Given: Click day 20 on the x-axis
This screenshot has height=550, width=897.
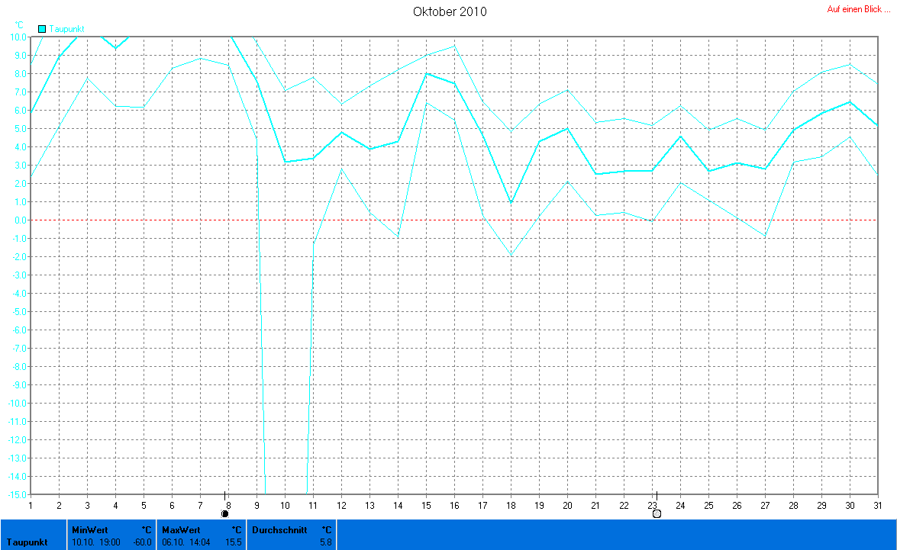Looking at the screenshot, I should [567, 506].
